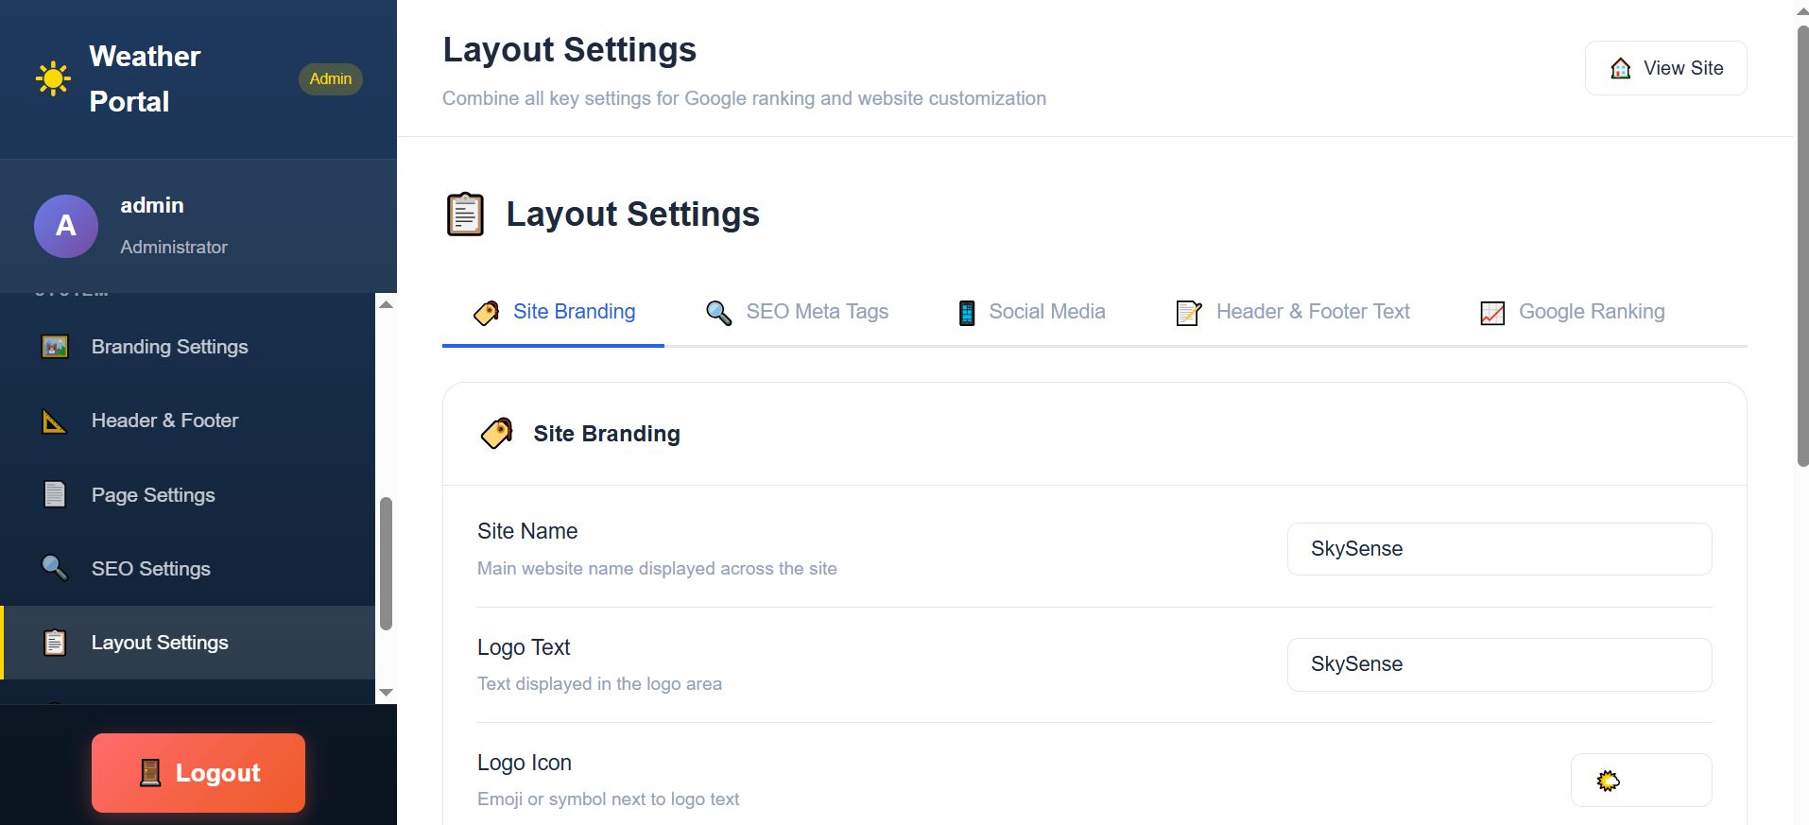Focus the Logo Text input field
This screenshot has height=825, width=1809.
coord(1499,664)
